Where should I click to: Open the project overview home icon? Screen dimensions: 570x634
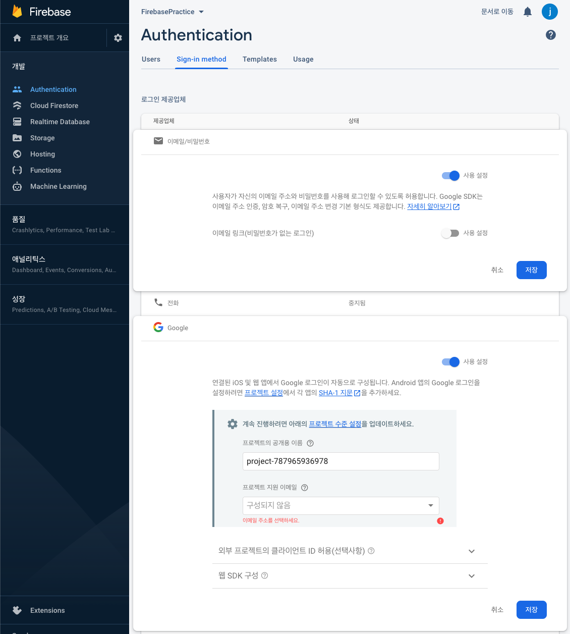17,38
